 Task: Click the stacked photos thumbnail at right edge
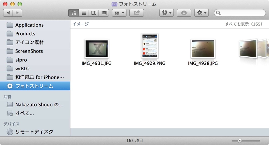[x=254, y=49]
